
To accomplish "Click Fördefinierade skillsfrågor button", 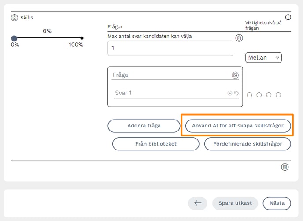I will point(248,144).
